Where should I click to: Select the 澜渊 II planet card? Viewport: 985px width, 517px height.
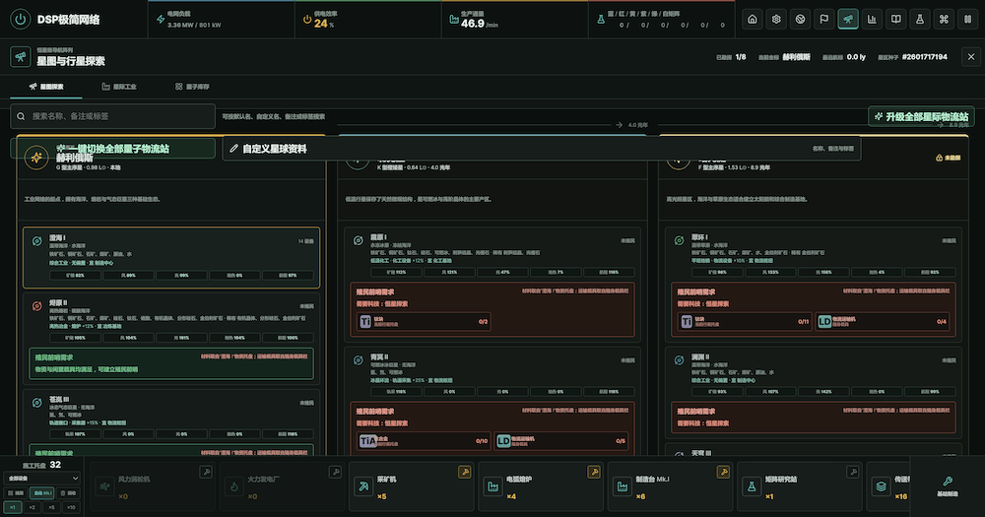click(814, 393)
